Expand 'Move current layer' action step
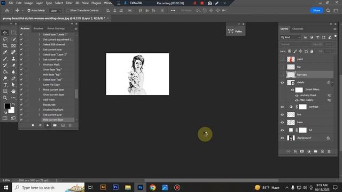 click(x=40, y=90)
